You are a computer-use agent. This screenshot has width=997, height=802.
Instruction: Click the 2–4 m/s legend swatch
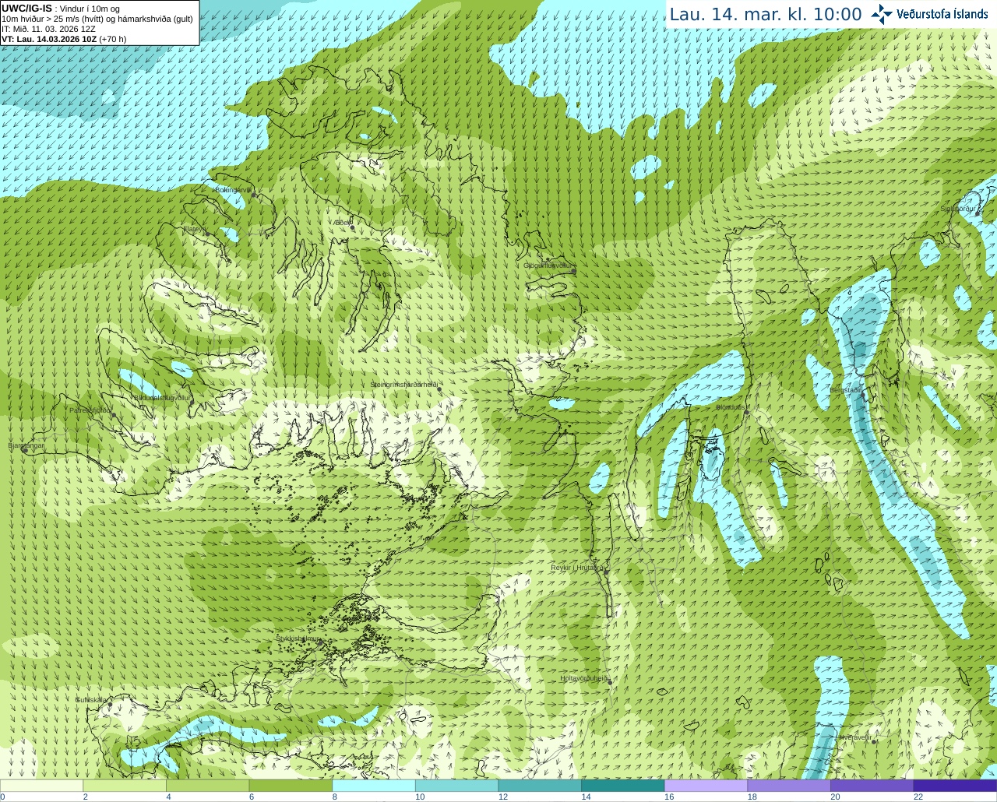tap(125, 786)
